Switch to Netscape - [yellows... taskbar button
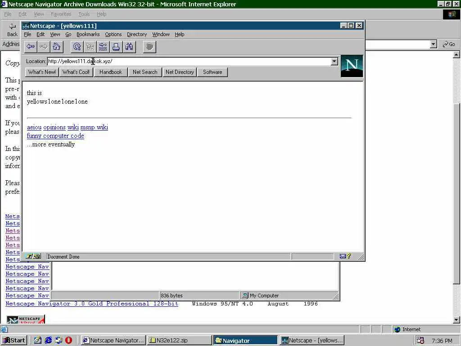The width and height of the screenshot is (461, 346). point(312,341)
